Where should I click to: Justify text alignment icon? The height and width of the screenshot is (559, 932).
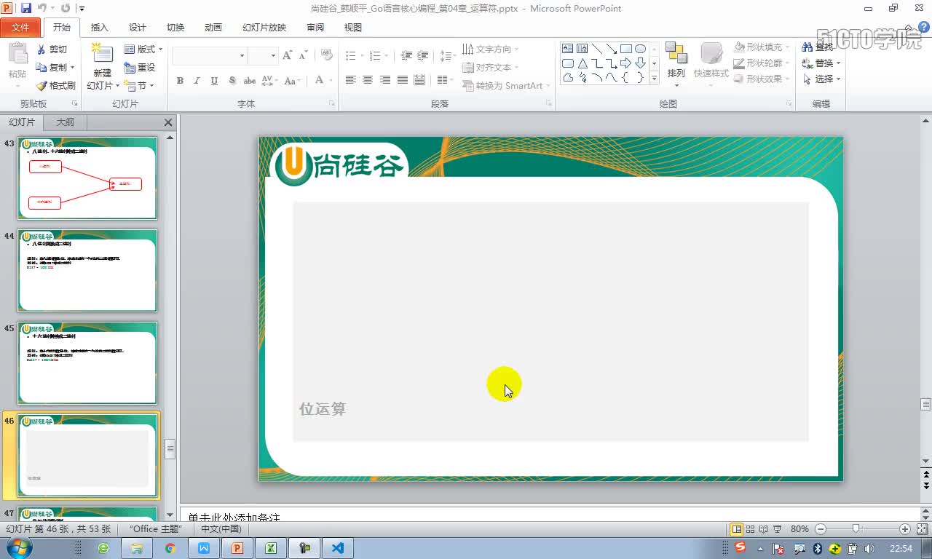pos(403,80)
